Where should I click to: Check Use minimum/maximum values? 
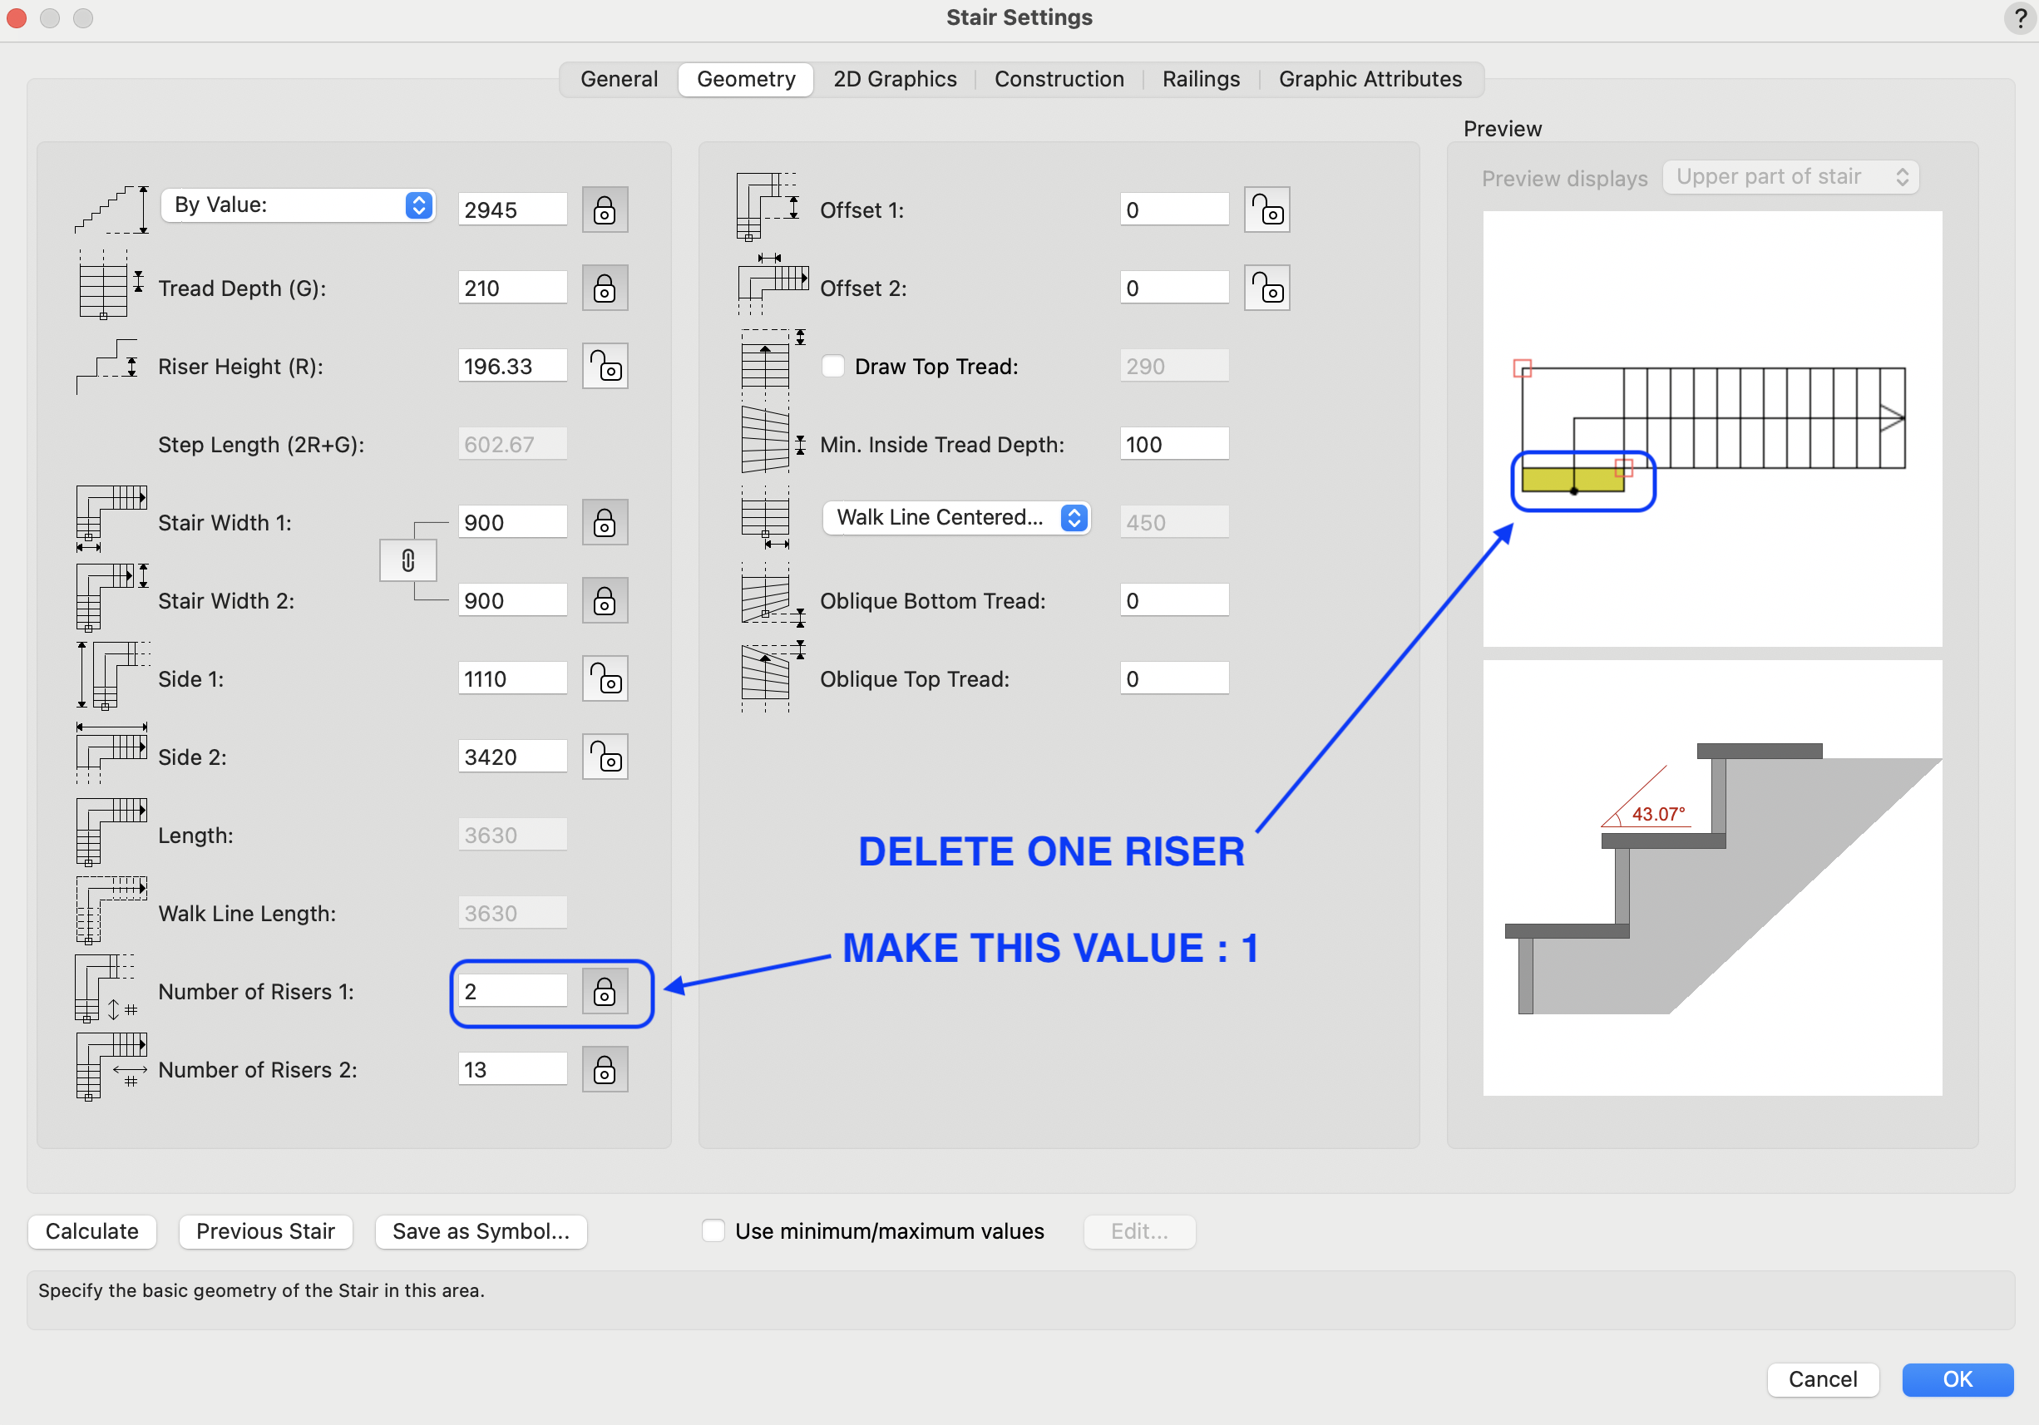713,1230
